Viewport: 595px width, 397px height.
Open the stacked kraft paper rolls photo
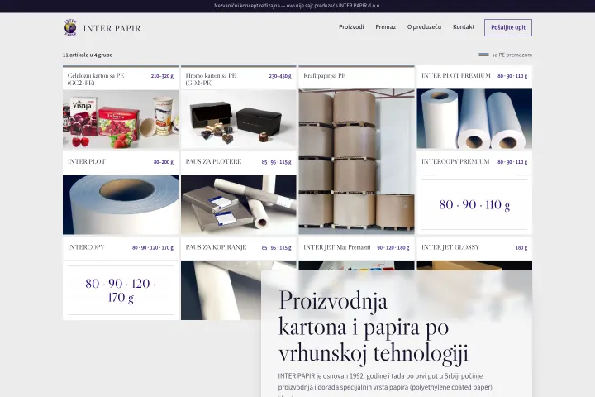pyautogui.click(x=357, y=161)
